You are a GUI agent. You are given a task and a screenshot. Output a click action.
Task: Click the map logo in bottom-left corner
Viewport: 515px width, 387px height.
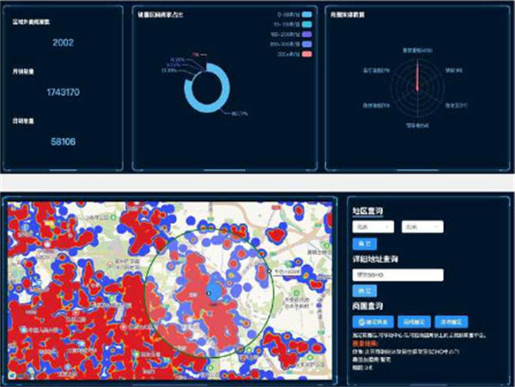[12, 374]
